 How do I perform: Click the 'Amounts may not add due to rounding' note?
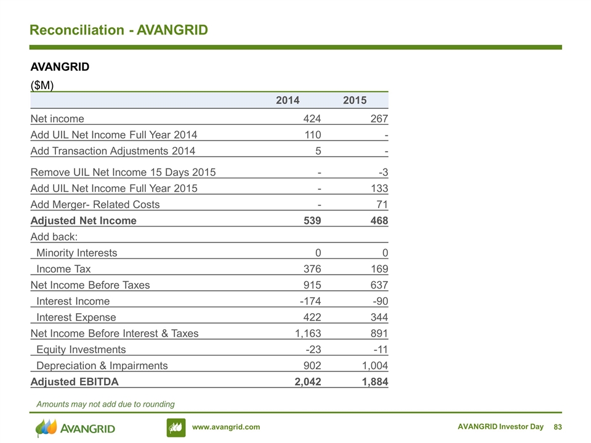coord(105,404)
